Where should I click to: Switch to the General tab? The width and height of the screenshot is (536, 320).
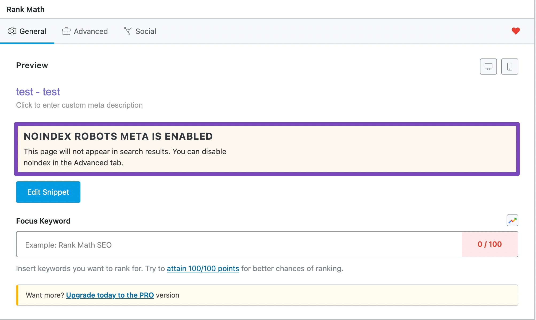pyautogui.click(x=27, y=31)
